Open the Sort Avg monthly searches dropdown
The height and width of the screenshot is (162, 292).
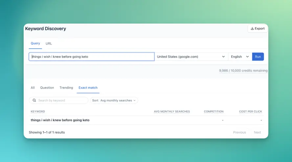click(x=114, y=100)
